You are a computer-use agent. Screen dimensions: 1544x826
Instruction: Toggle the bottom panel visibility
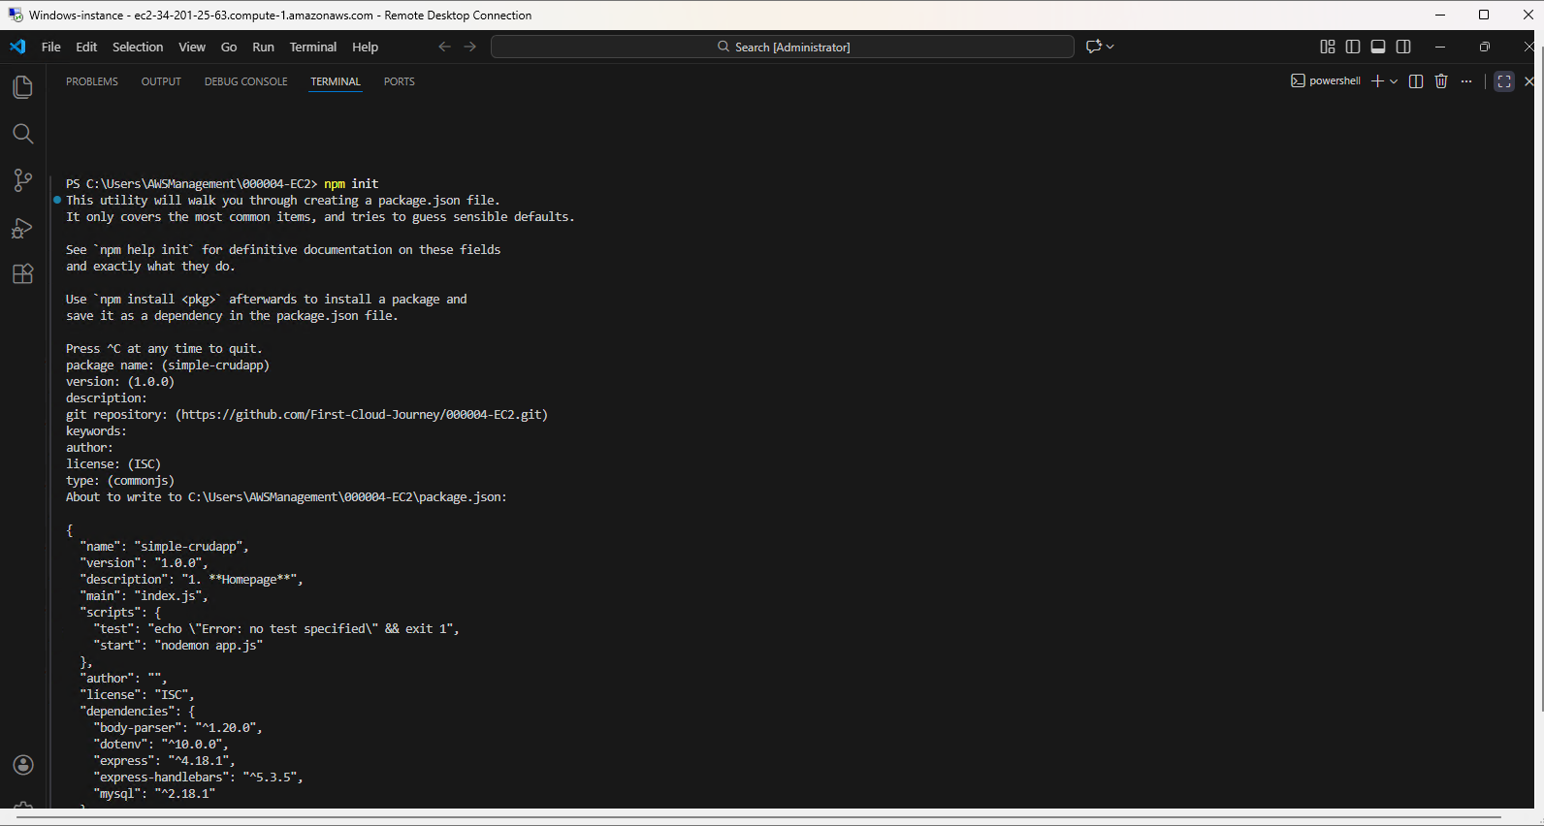1378,47
